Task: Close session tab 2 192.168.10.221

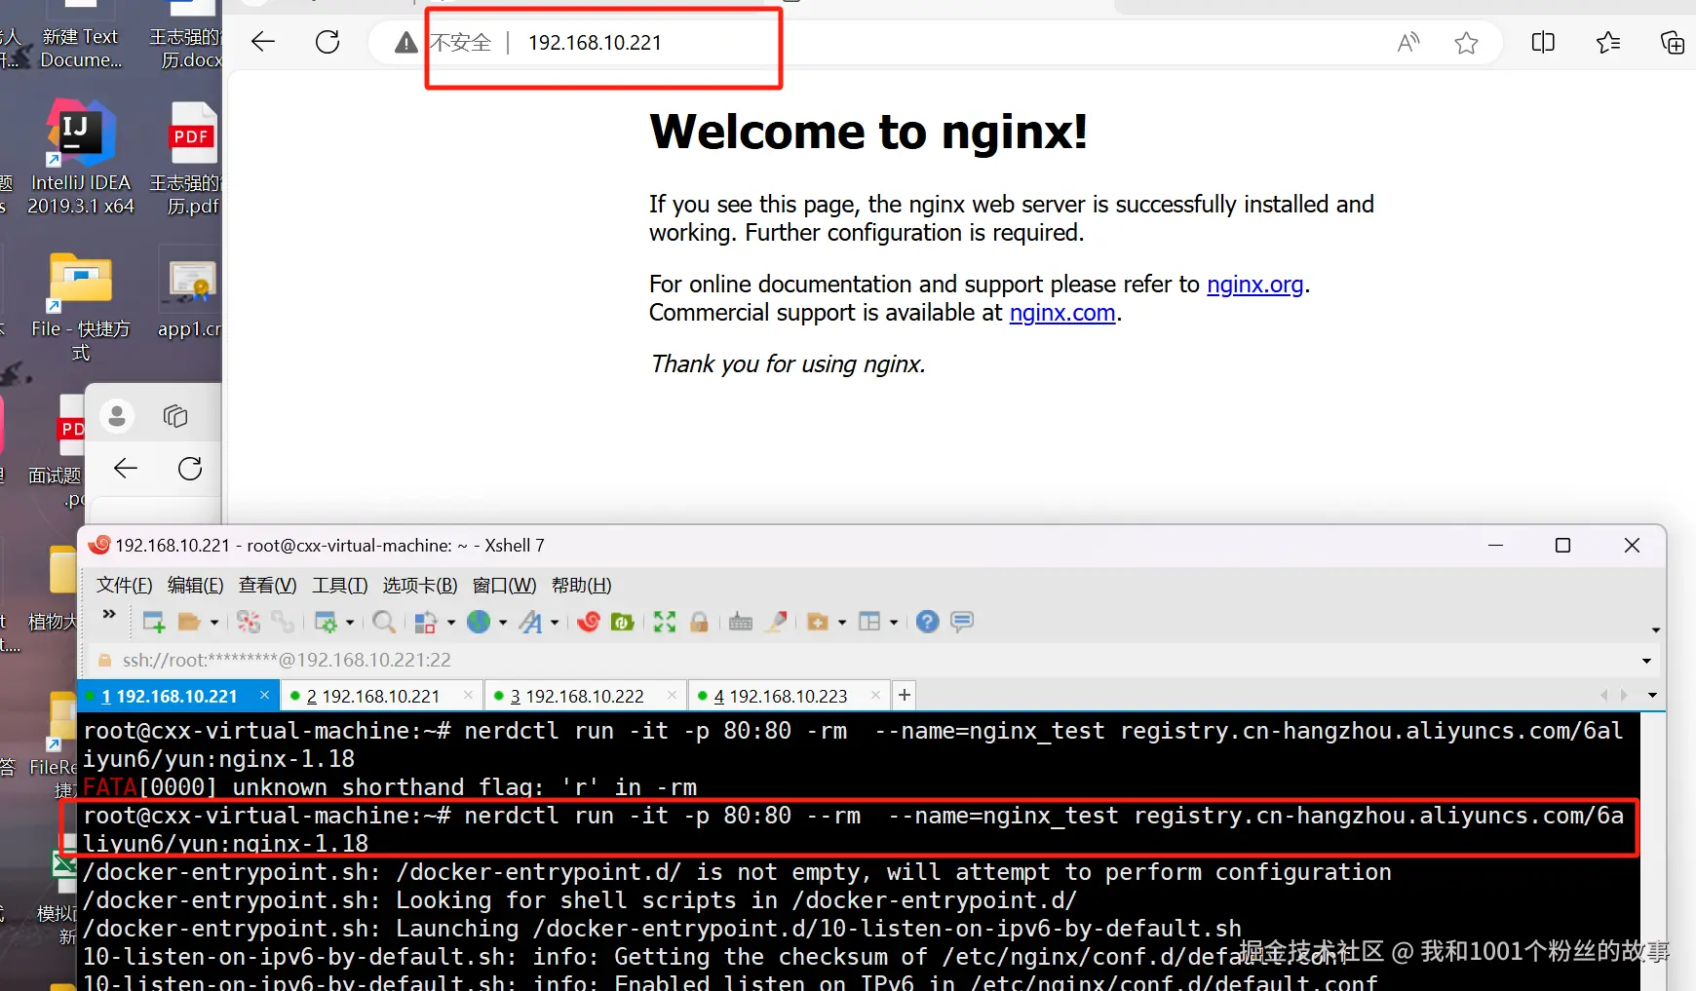Action: point(468,695)
